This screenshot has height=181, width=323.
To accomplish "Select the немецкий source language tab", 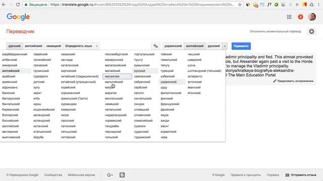I will click(53, 46).
